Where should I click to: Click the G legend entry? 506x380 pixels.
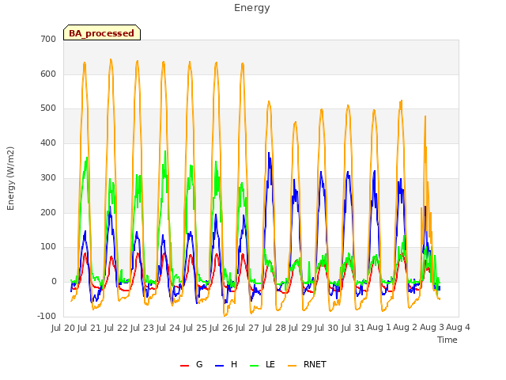tap(191, 364)
